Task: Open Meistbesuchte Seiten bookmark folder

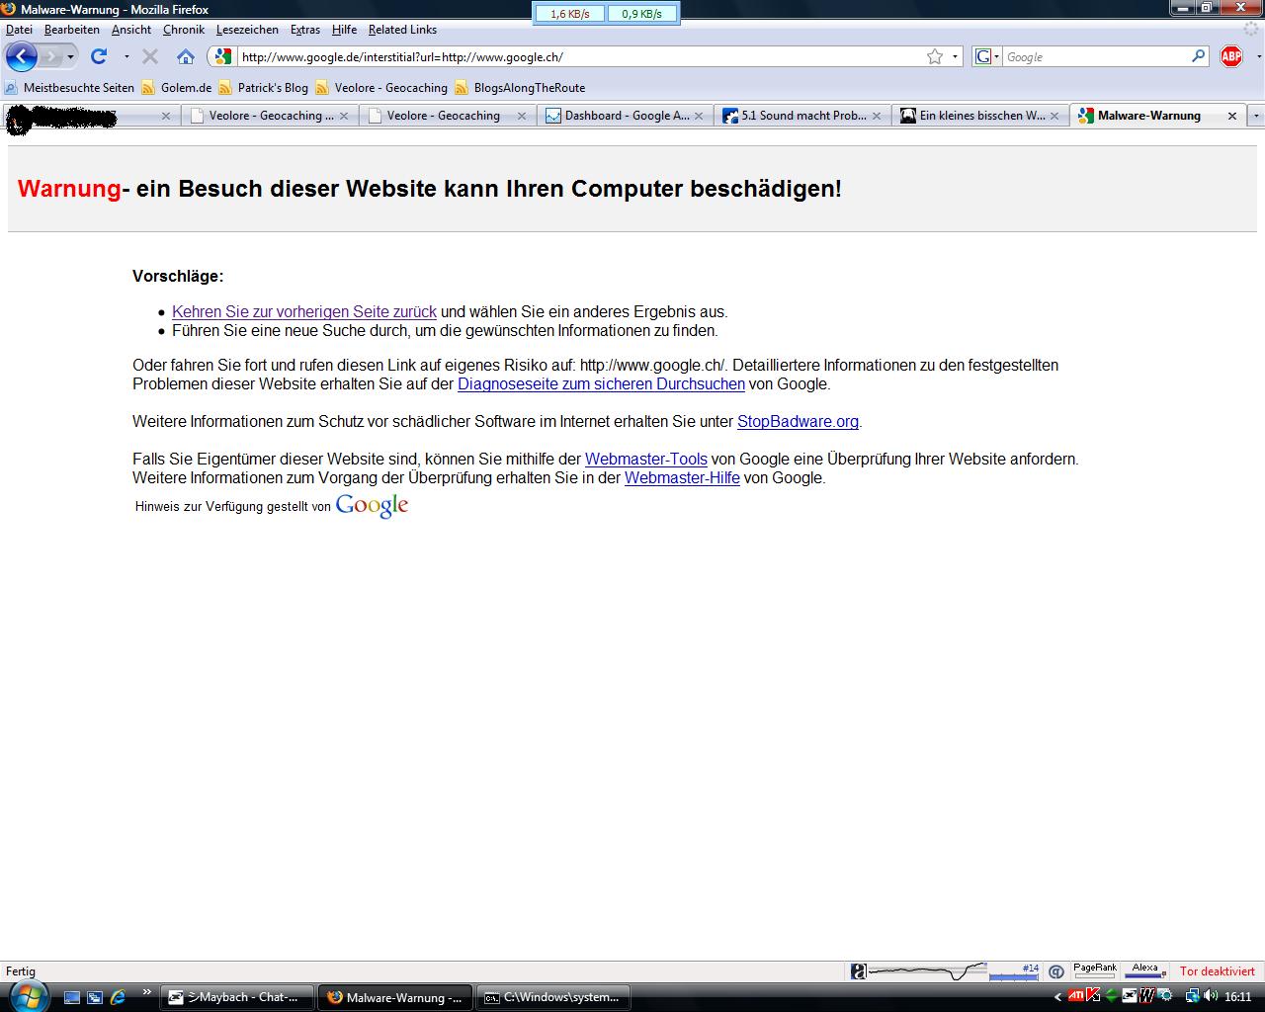Action: (69, 88)
